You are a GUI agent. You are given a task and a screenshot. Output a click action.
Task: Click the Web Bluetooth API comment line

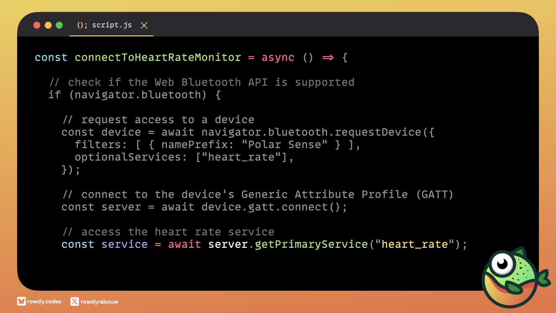(x=202, y=82)
